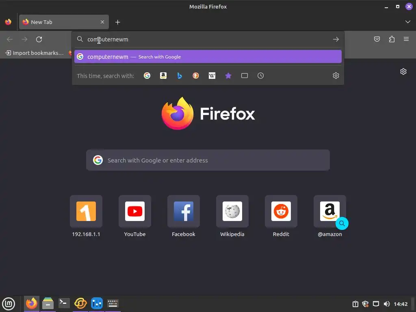Open the blue chart app in taskbar
The height and width of the screenshot is (312, 416).
coord(97,303)
